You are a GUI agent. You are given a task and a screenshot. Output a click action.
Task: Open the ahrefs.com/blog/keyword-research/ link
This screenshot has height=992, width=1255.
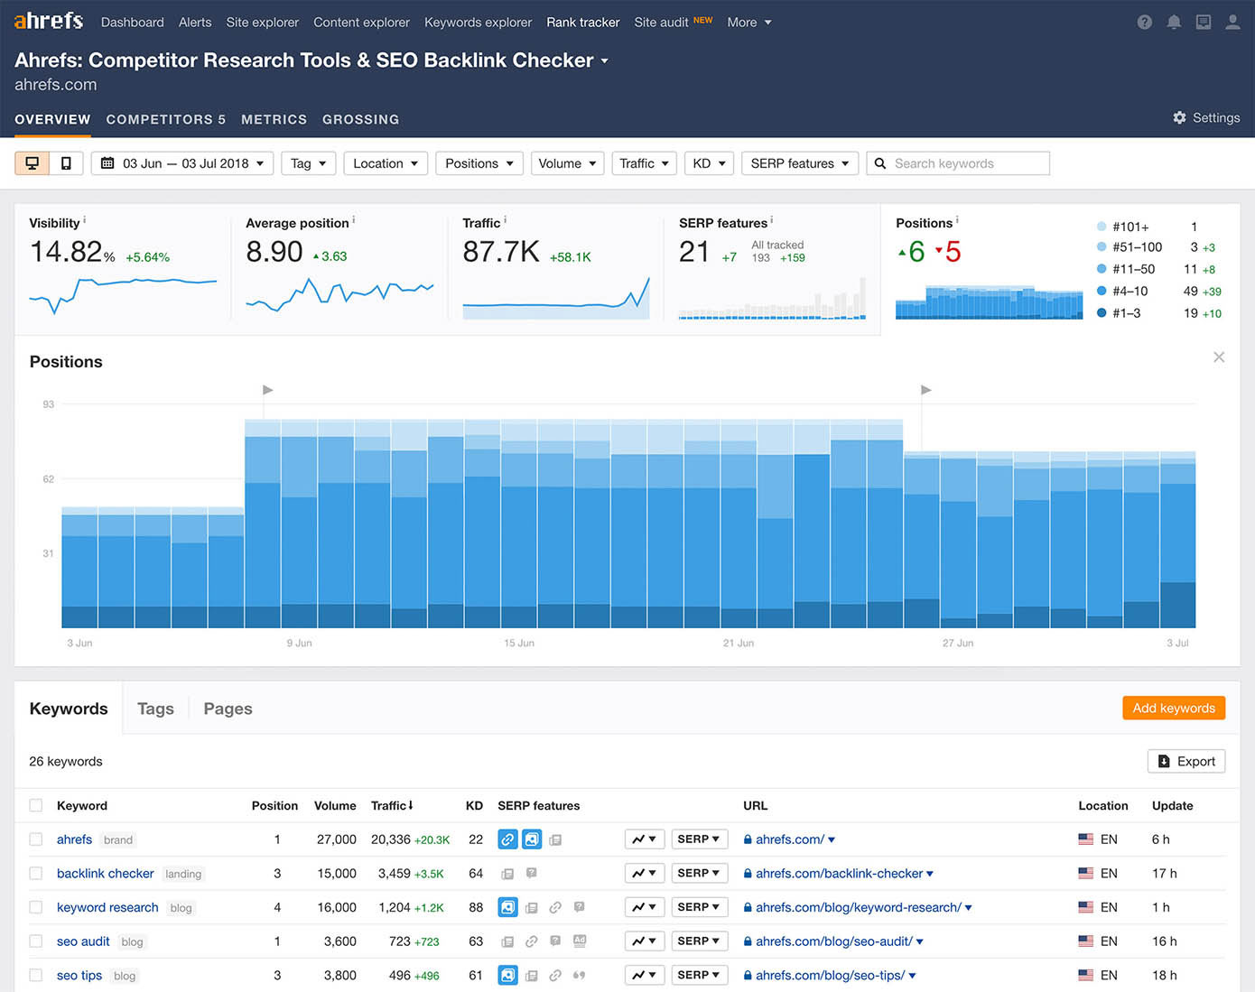click(x=859, y=907)
